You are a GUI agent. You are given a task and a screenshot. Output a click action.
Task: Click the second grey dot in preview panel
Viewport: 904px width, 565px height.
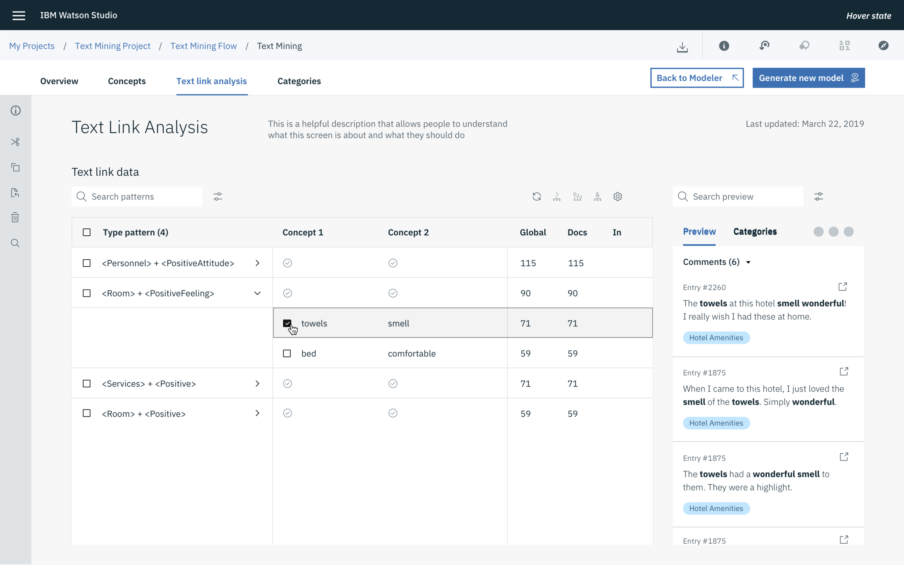pos(833,232)
